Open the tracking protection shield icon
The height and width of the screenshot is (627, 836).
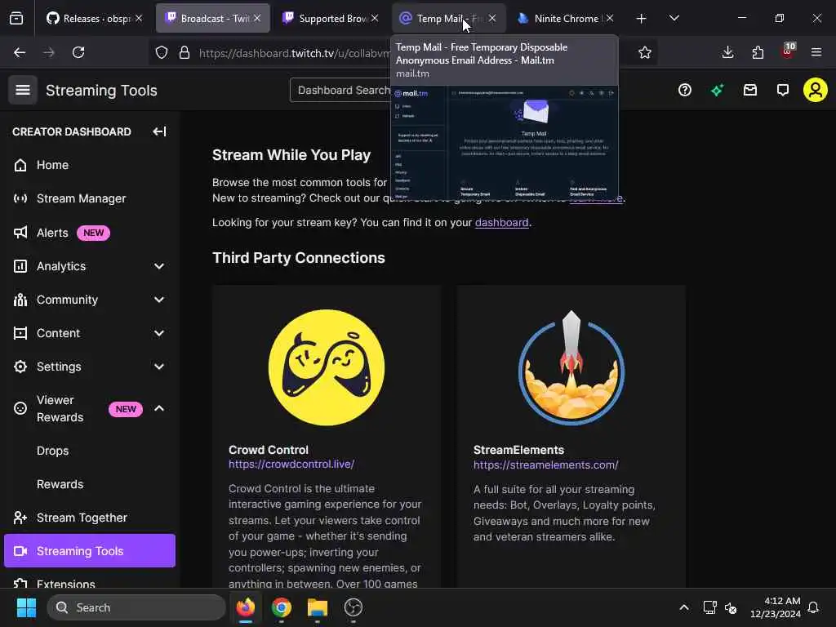[x=162, y=52]
